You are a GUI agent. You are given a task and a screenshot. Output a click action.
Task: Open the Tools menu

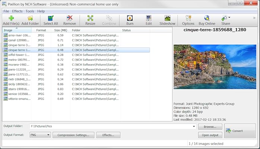tap(30, 11)
